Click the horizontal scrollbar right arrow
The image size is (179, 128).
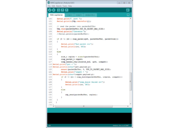(128, 106)
